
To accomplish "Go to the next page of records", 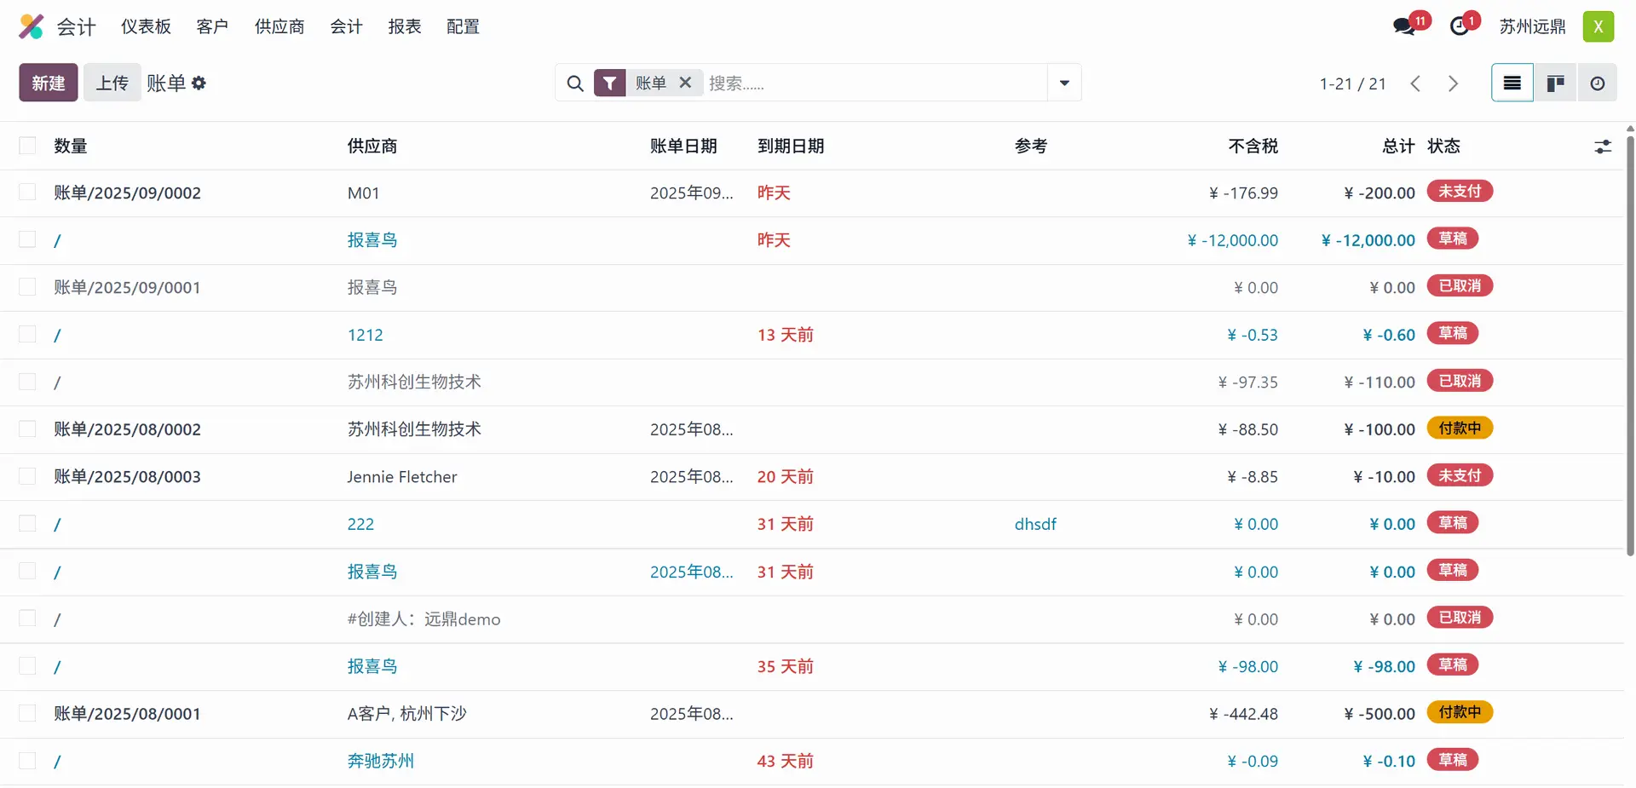I will pos(1453,83).
